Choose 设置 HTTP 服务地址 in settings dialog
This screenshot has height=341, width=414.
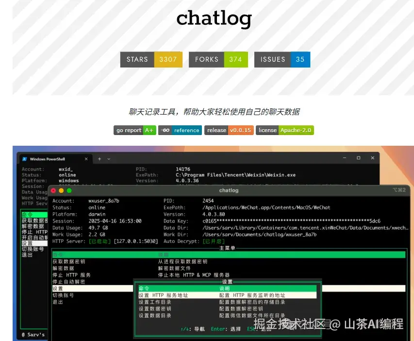pos(227,295)
